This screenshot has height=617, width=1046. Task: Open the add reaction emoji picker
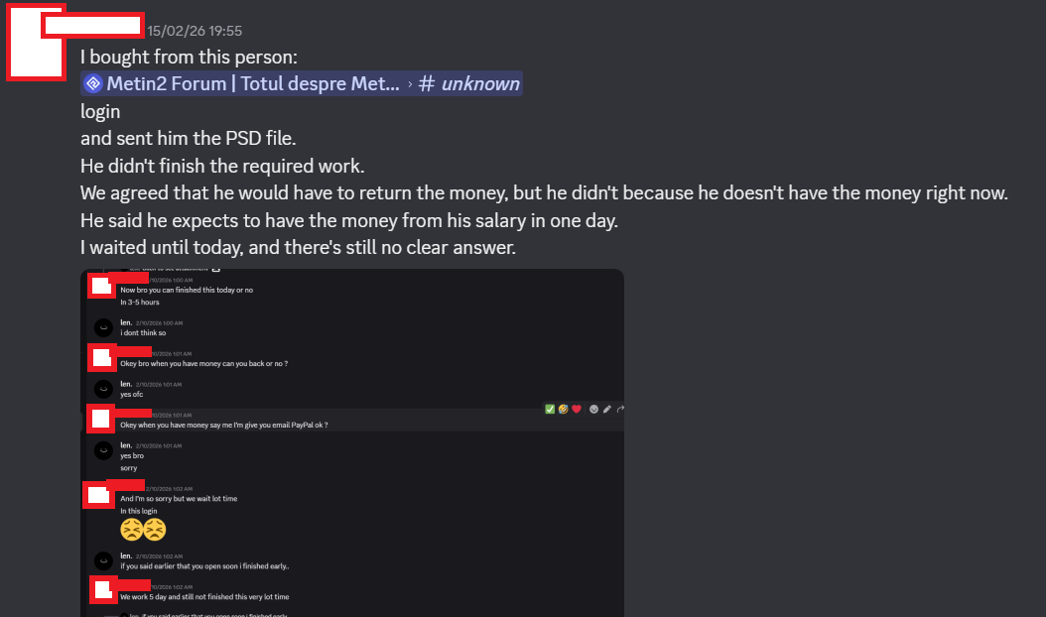coord(593,409)
